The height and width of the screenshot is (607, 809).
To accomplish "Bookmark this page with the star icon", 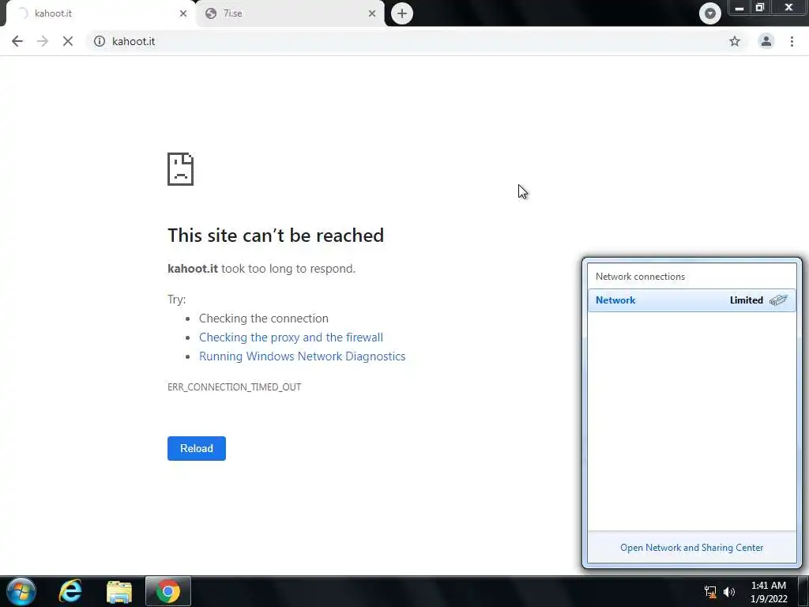I will click(x=735, y=41).
